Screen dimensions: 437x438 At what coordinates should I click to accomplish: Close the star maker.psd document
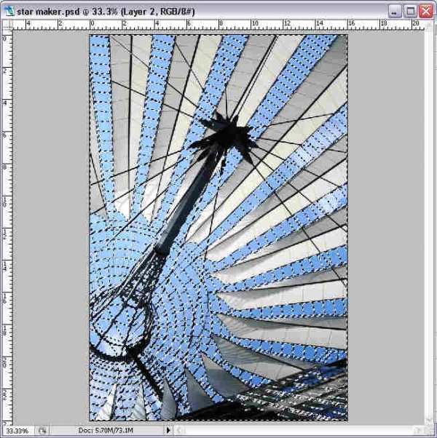pos(426,12)
